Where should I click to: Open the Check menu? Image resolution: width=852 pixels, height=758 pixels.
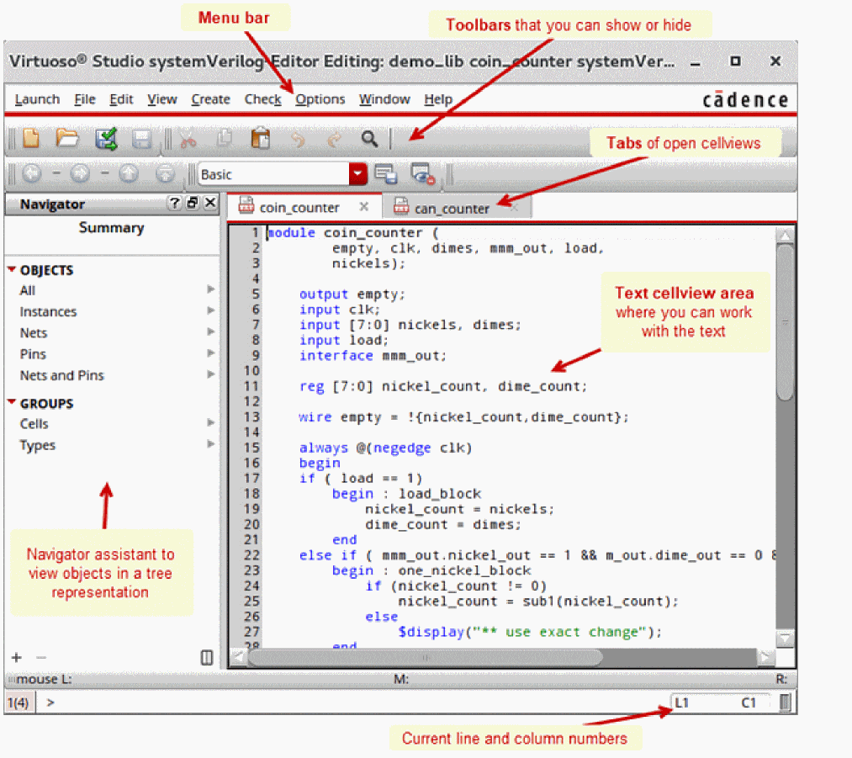point(262,99)
